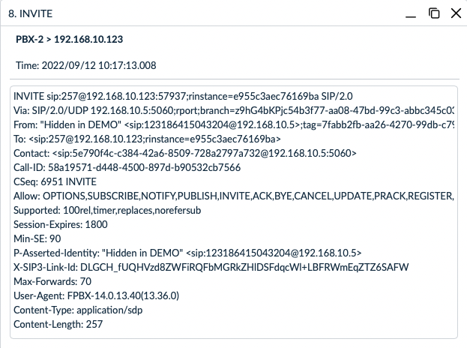Click the User-Agent FPBX line
The height and width of the screenshot is (348, 467).
(96, 295)
